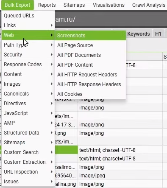Export All HTTP Response Headers
The height and width of the screenshot is (188, 167).
coord(90,84)
